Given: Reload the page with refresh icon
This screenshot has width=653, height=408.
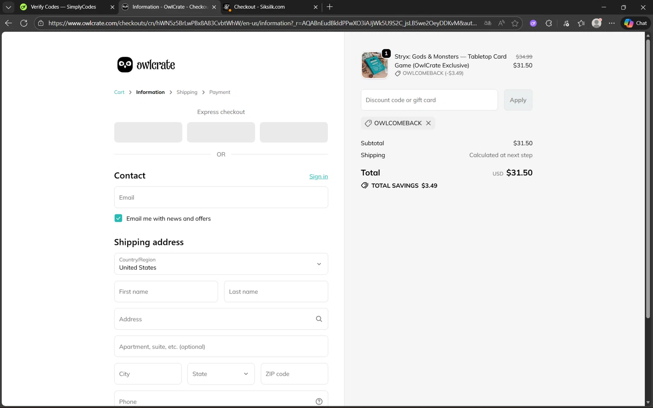Looking at the screenshot, I should pos(24,23).
